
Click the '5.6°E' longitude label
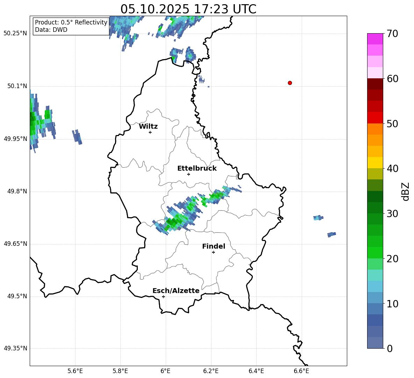pyautogui.click(x=75, y=371)
